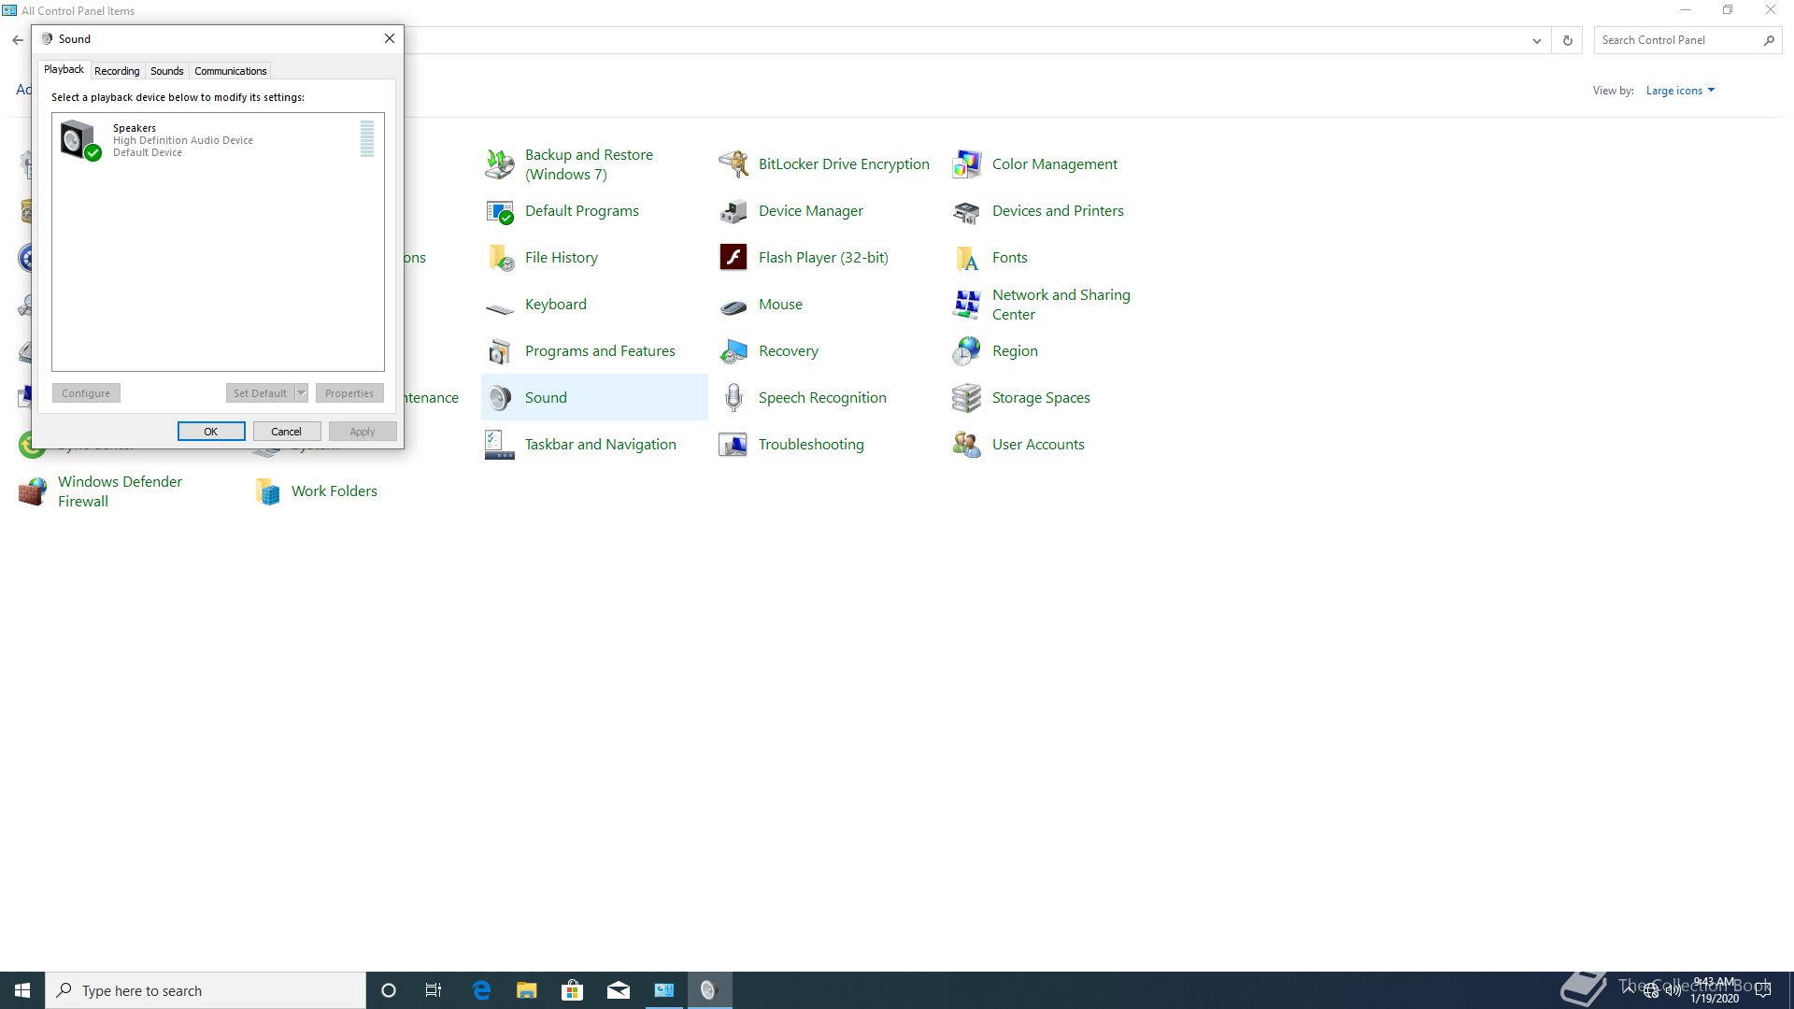
Task: Open Default Programs icon
Action: click(500, 211)
